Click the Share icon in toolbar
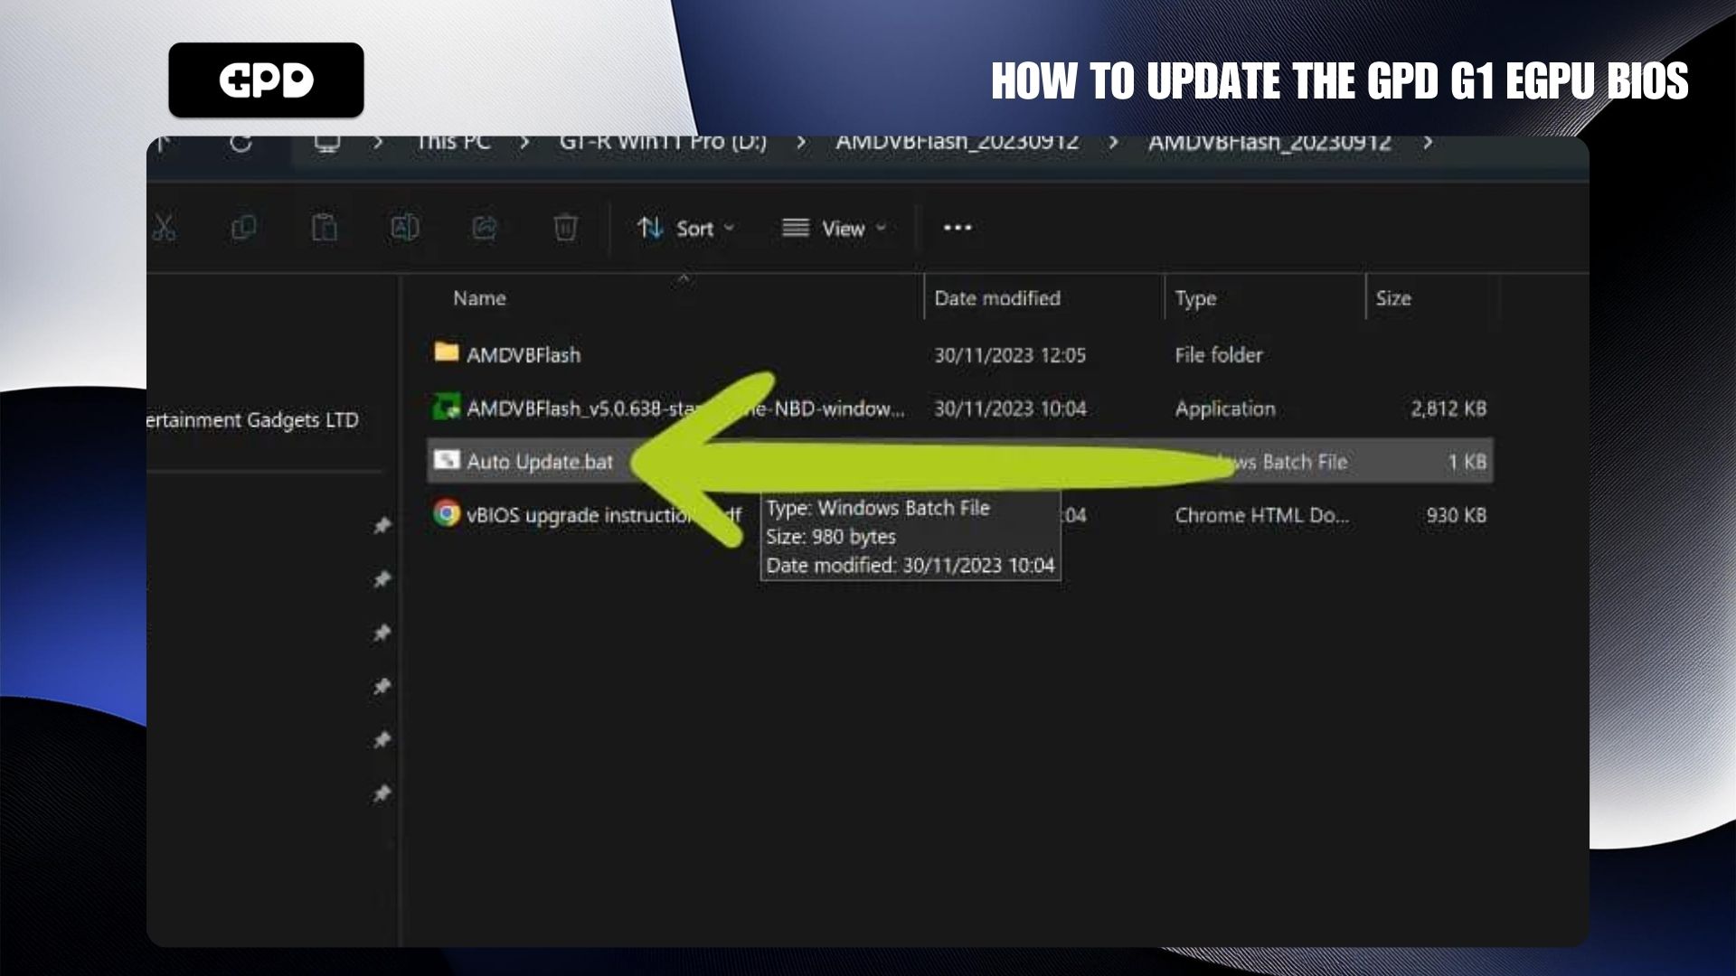Image resolution: width=1736 pixels, height=976 pixels. click(485, 228)
